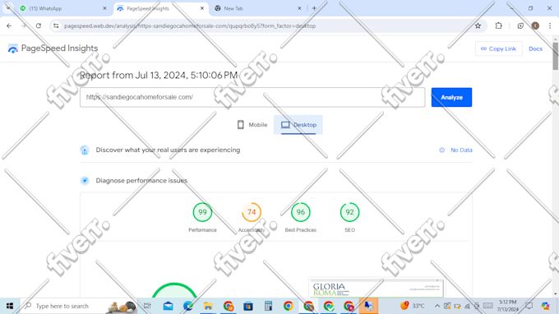Open the Chrome extensions puzzle icon
The width and height of the screenshot is (559, 314).
498,25
